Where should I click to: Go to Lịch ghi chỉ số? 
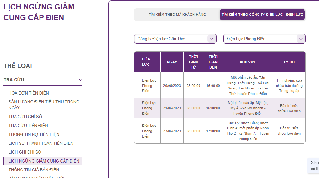25,152
